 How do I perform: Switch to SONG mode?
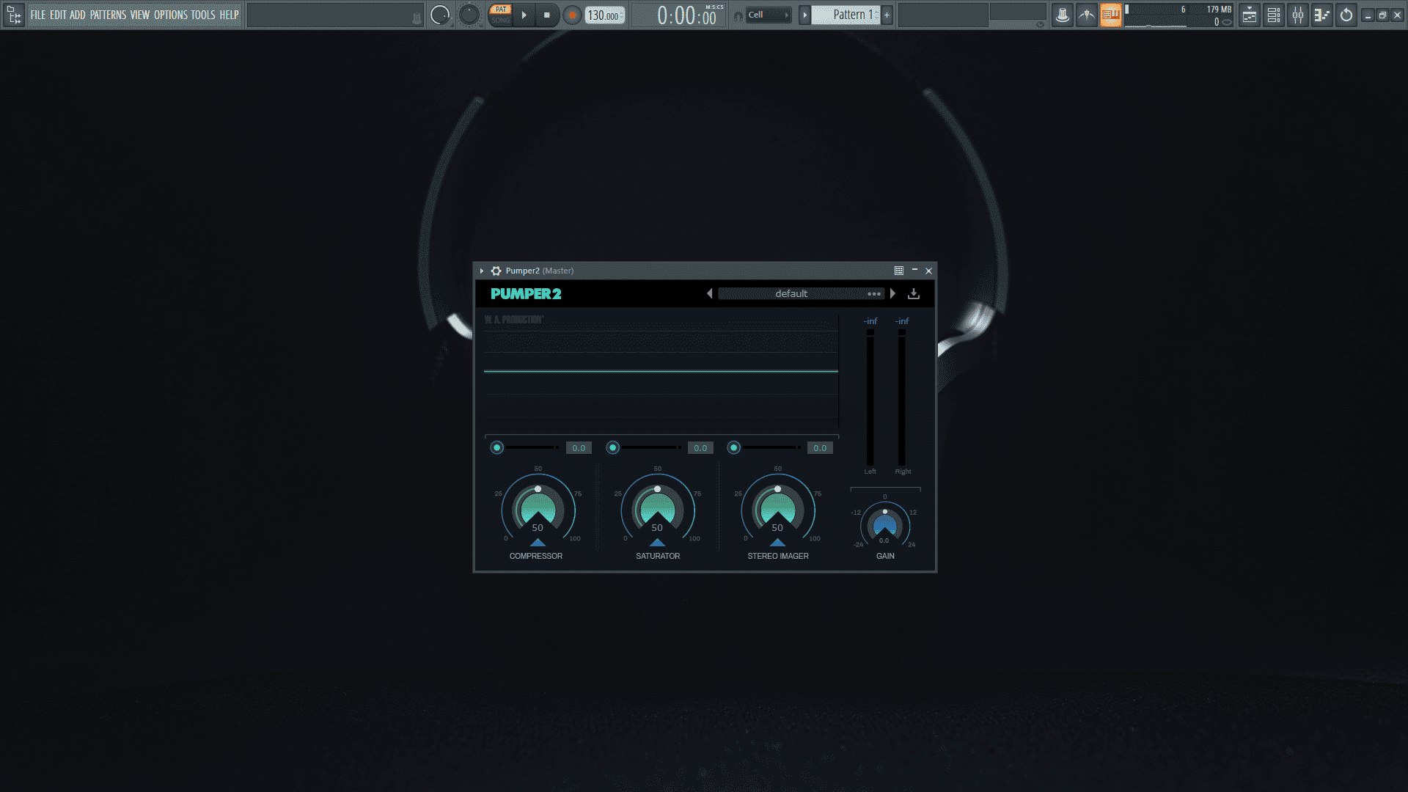tap(501, 21)
